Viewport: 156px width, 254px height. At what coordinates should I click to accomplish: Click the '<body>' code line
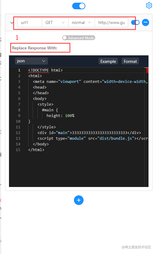click(40, 98)
